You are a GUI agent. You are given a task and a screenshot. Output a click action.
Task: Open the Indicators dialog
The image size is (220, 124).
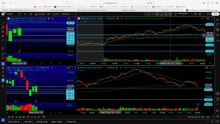[40, 14]
